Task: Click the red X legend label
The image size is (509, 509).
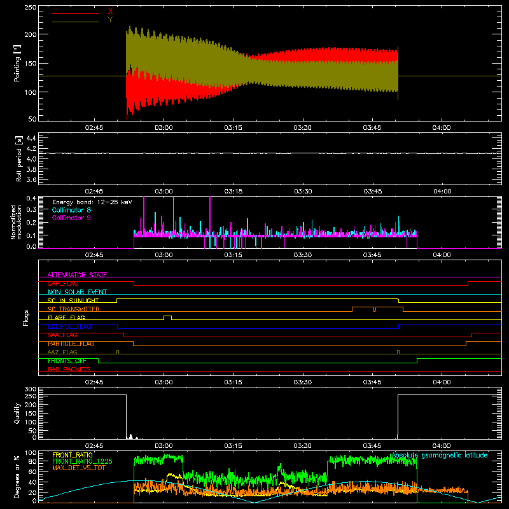Action: point(110,11)
